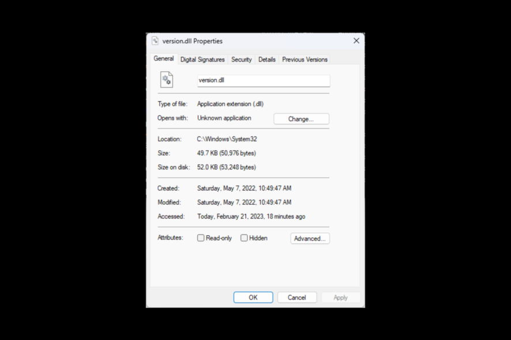
Task: Click the 'Size on disk:' label
Action: click(174, 167)
